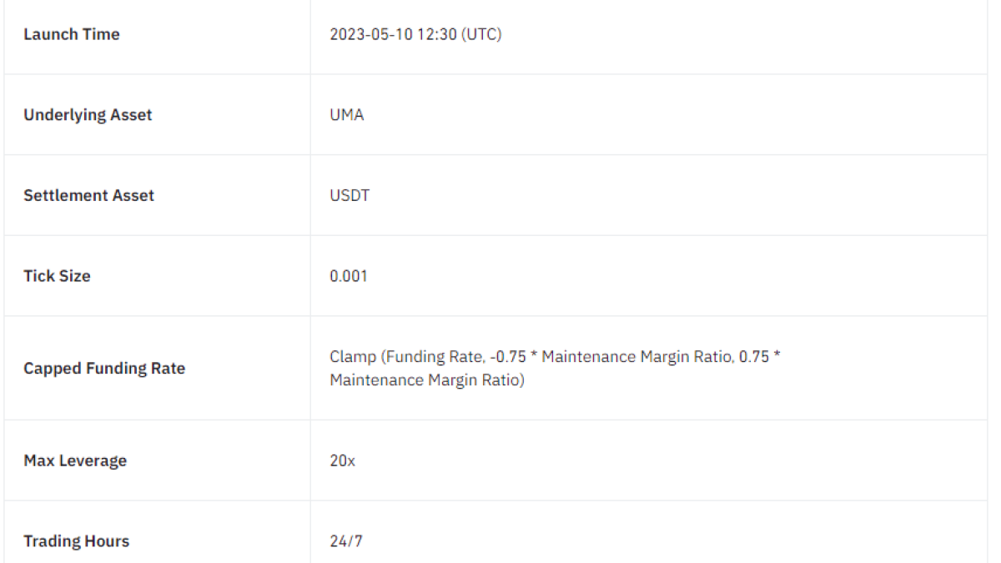Select the 0.001 tick size value
The image size is (1001, 563).
349,276
